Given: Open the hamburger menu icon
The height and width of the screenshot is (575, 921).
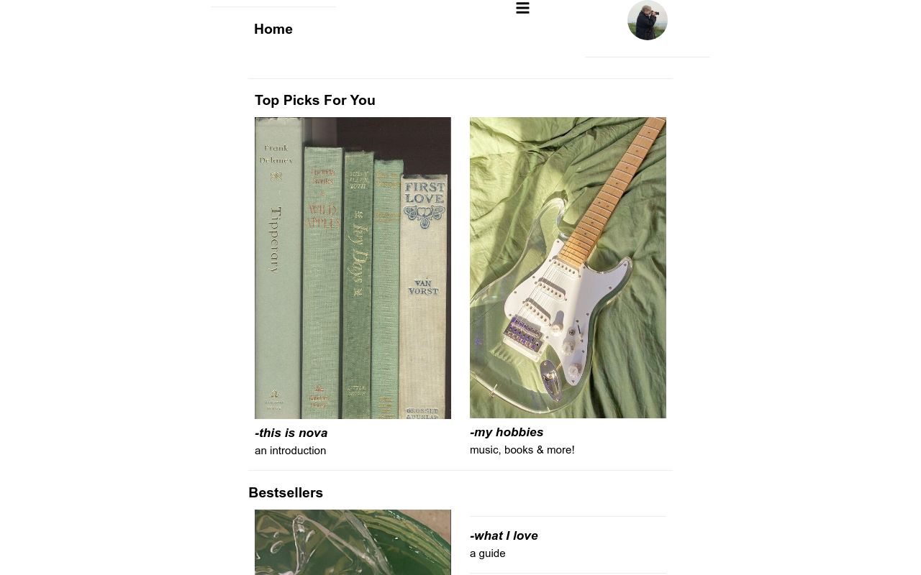Looking at the screenshot, I should tap(522, 8).
